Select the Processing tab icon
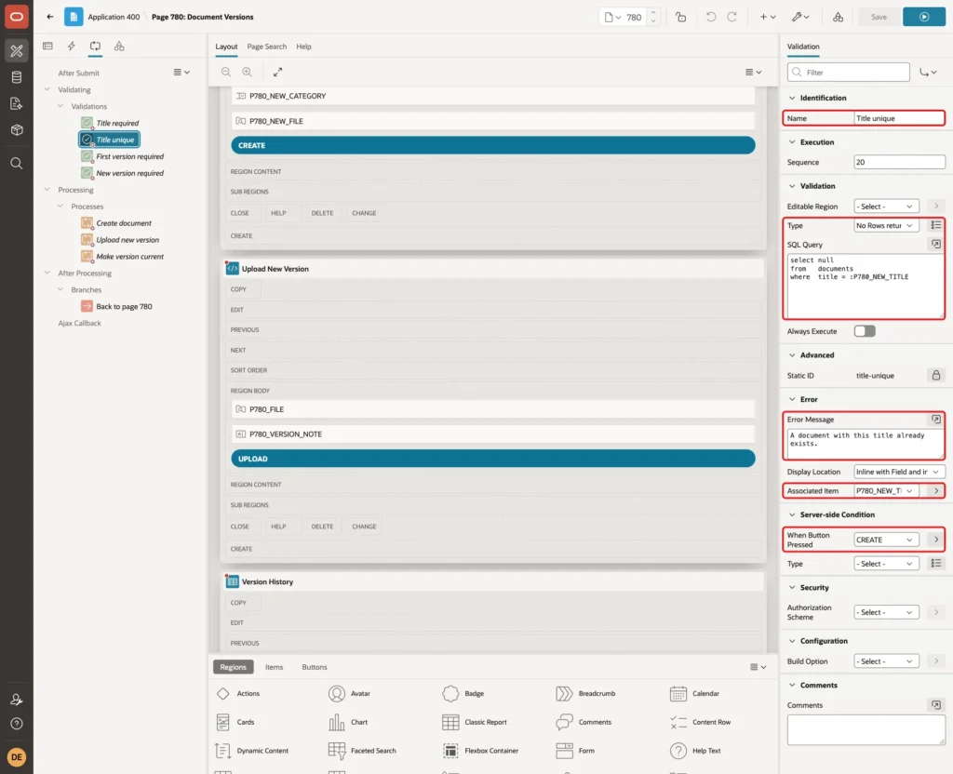The height and width of the screenshot is (774, 953). [x=96, y=47]
